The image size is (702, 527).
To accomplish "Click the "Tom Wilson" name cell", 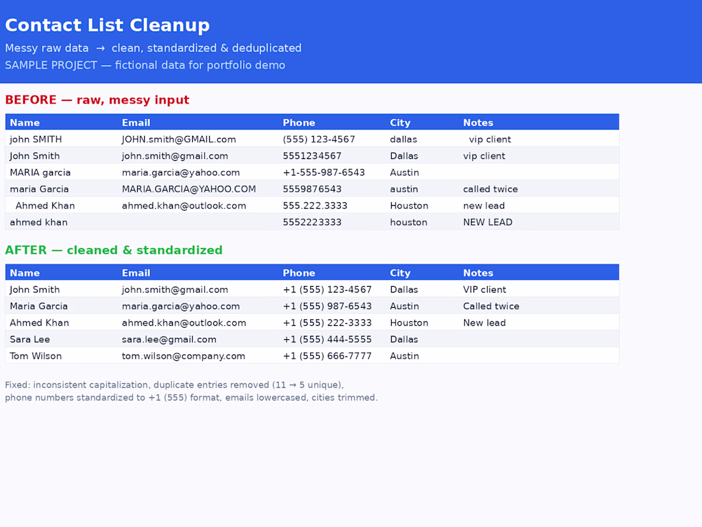I will pyautogui.click(x=36, y=355).
